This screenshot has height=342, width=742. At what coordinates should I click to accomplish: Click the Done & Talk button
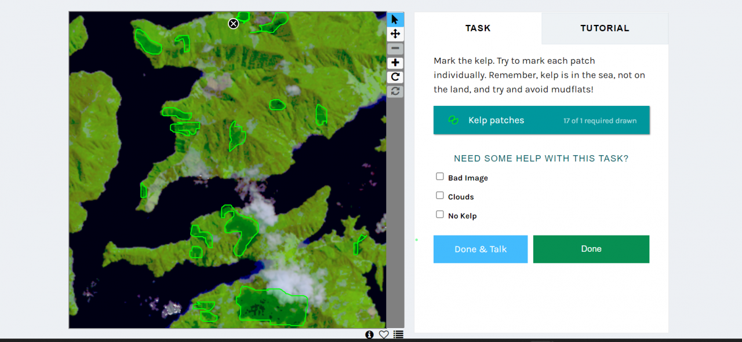[x=481, y=249]
